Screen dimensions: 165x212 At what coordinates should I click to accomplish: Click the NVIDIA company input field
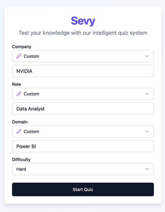82,71
